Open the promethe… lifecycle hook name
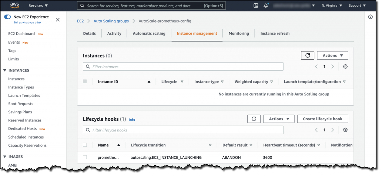 pos(108,158)
